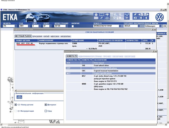The image size is (169, 128).
Task: Click the page vertical scrollbar on the right
Action: click(x=168, y=59)
